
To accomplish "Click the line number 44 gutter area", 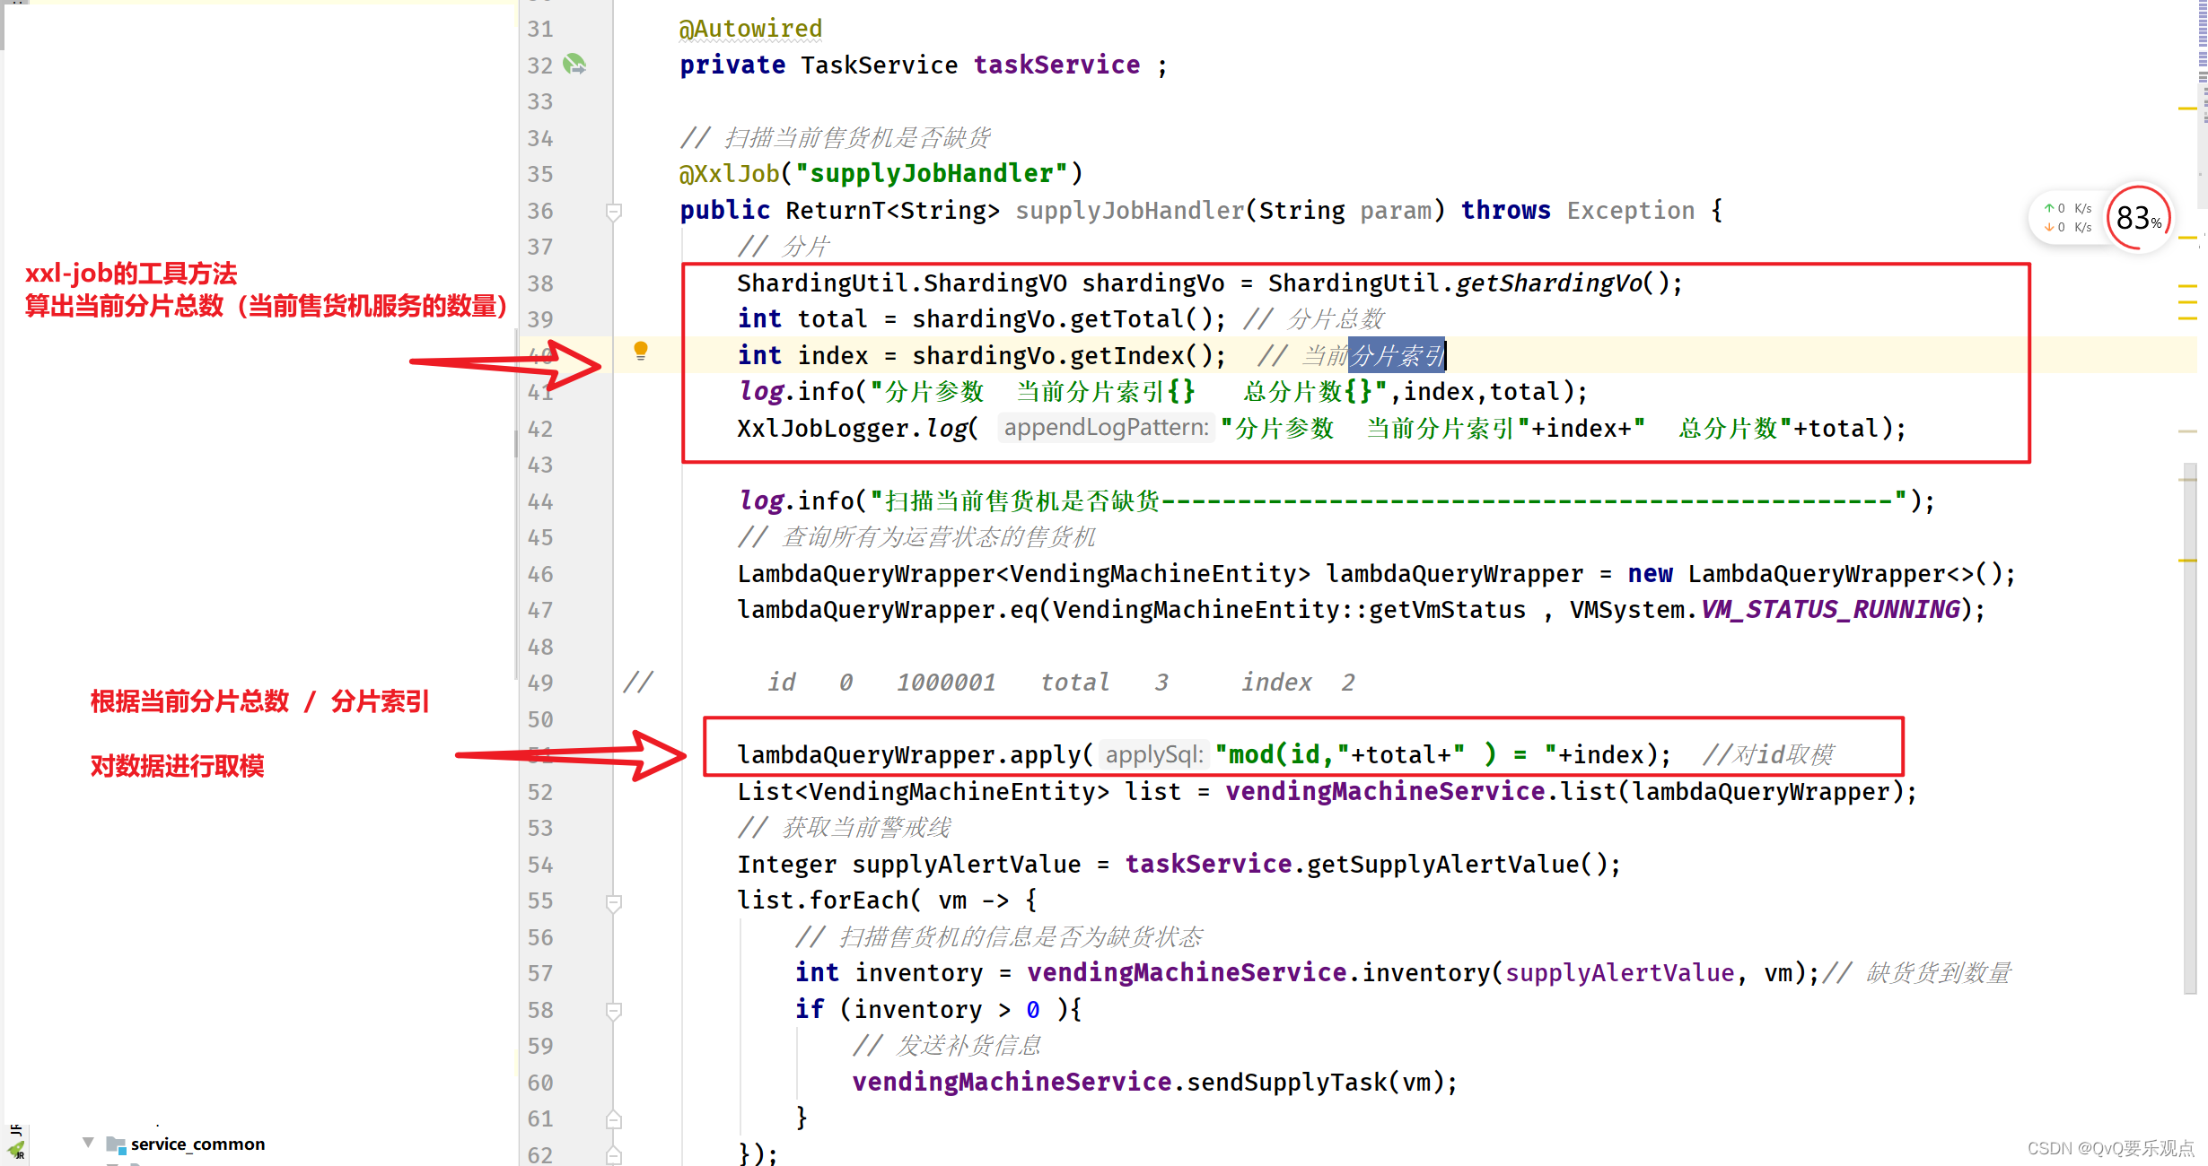I will click(540, 499).
